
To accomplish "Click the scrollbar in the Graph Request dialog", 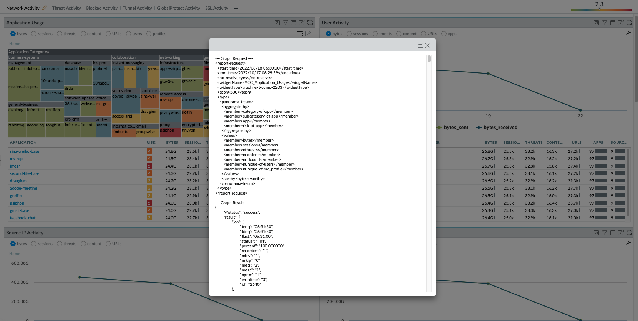I will [x=429, y=59].
